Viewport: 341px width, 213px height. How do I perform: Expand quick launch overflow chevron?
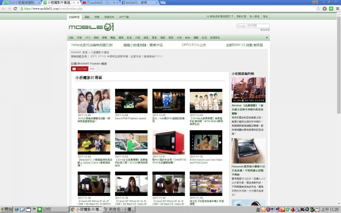[x=34, y=209]
